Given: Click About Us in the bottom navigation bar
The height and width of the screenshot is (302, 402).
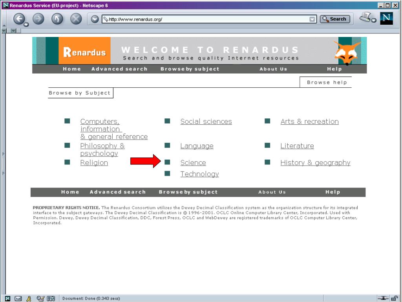Looking at the screenshot, I should click(272, 192).
